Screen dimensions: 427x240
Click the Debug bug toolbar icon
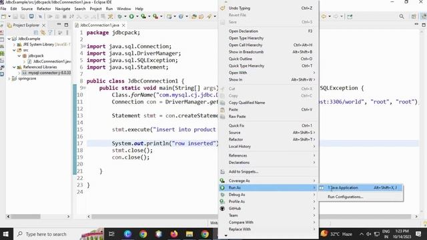tap(119, 17)
